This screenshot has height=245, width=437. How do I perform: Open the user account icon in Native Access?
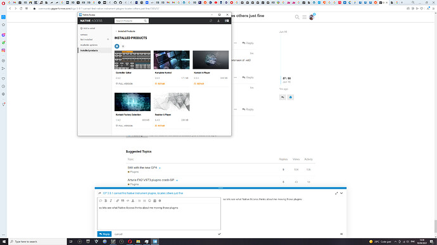218,21
